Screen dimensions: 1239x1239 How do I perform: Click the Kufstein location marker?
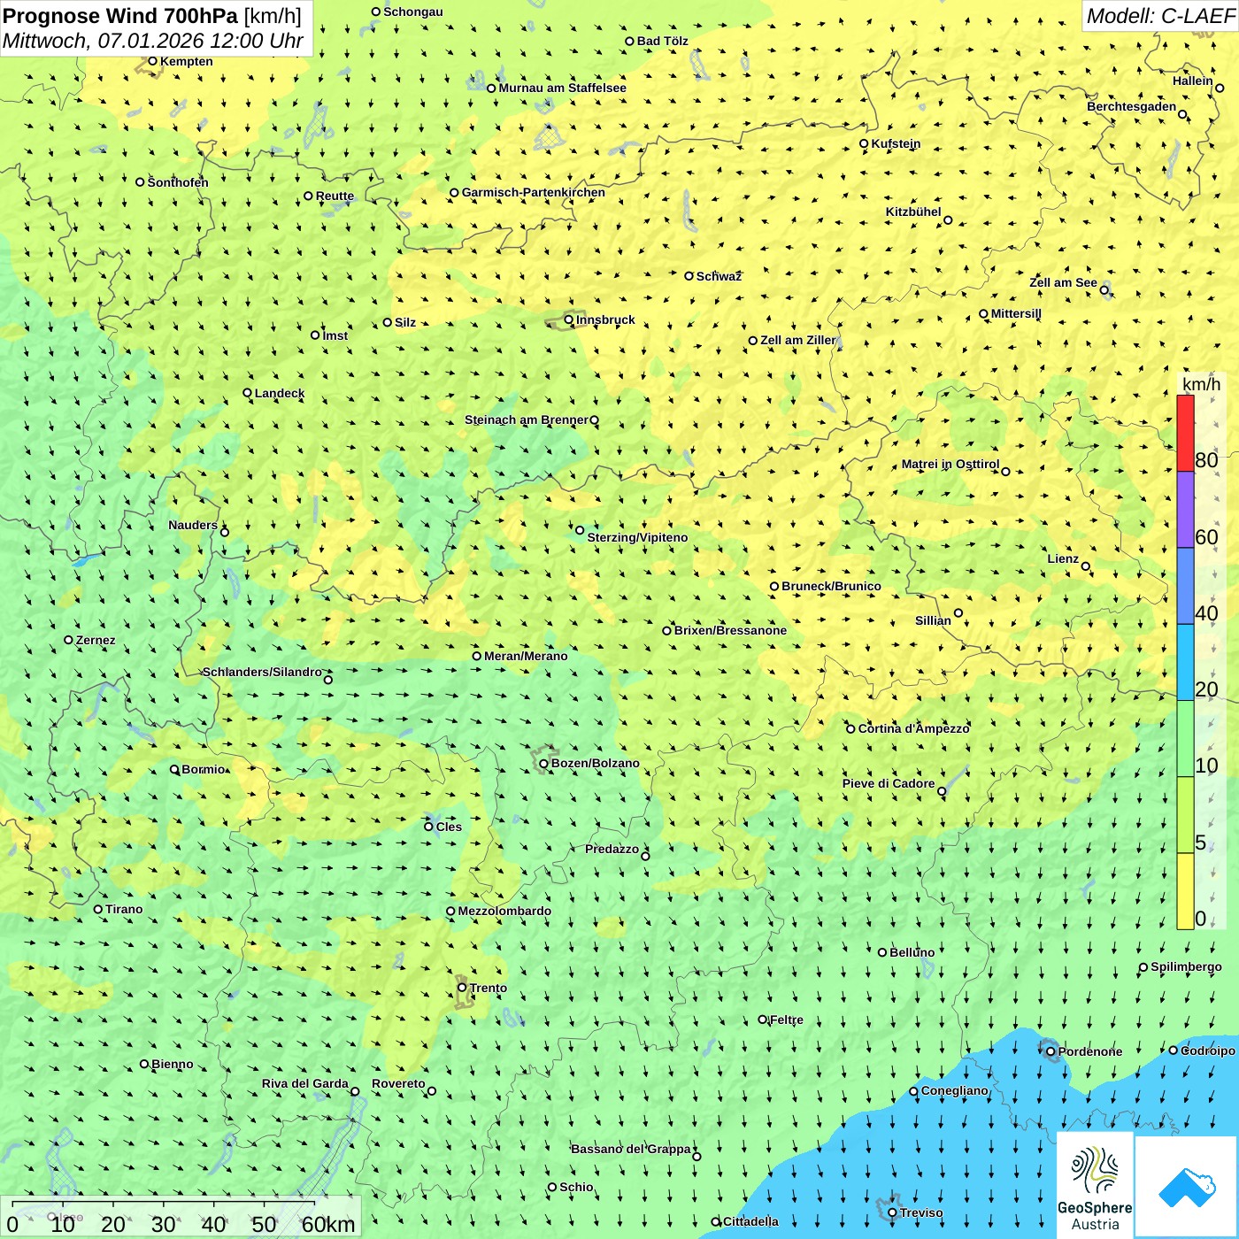[864, 143]
